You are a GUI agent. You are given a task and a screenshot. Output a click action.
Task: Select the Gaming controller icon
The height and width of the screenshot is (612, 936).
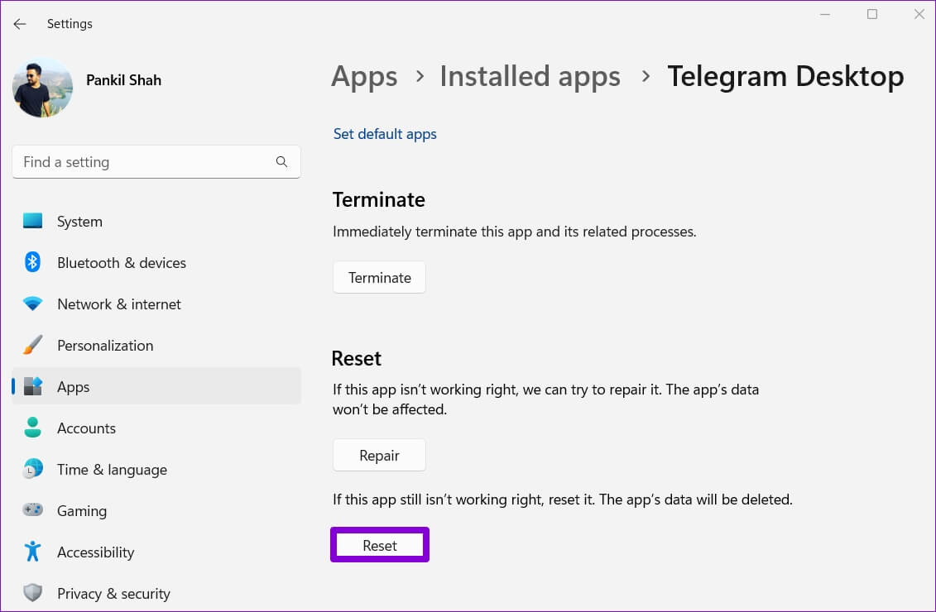(x=33, y=510)
